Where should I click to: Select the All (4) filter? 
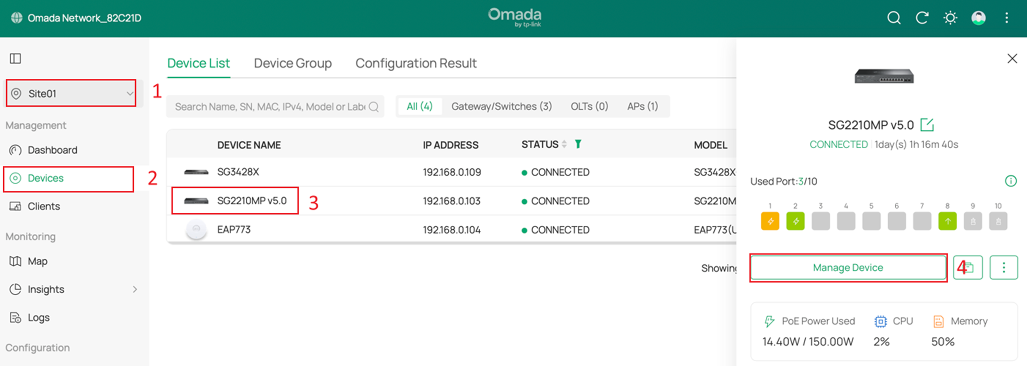[419, 106]
